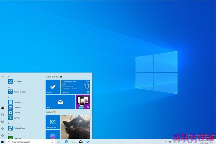Open the user account avatar
The image size is (216, 144).
(x=2, y=108)
